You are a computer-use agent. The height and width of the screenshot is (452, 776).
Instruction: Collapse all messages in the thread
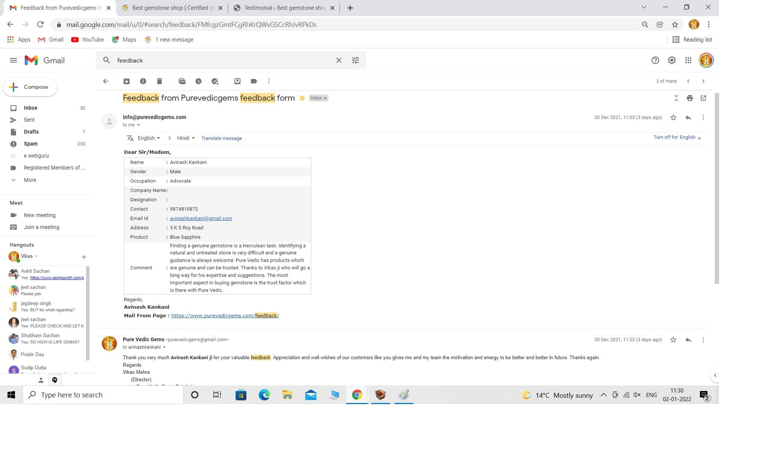pyautogui.click(x=676, y=98)
